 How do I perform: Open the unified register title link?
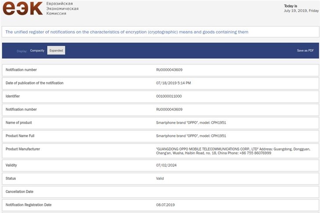click(x=127, y=32)
